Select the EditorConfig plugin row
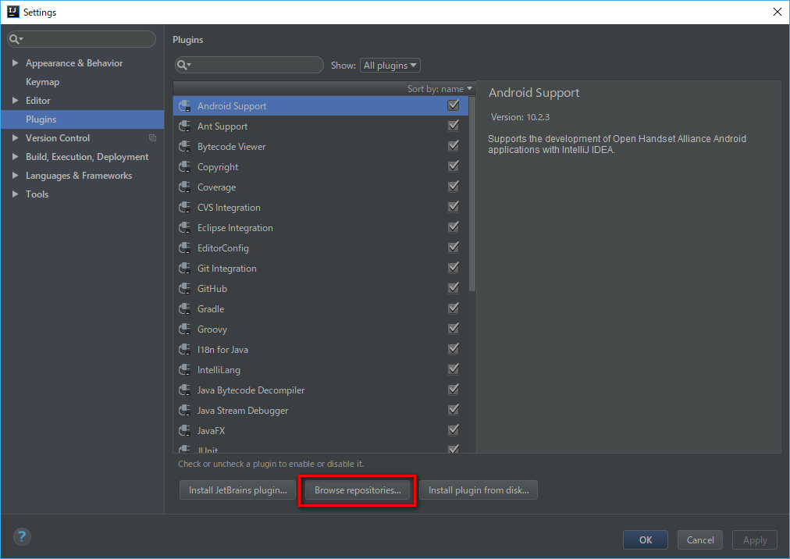 (x=320, y=248)
